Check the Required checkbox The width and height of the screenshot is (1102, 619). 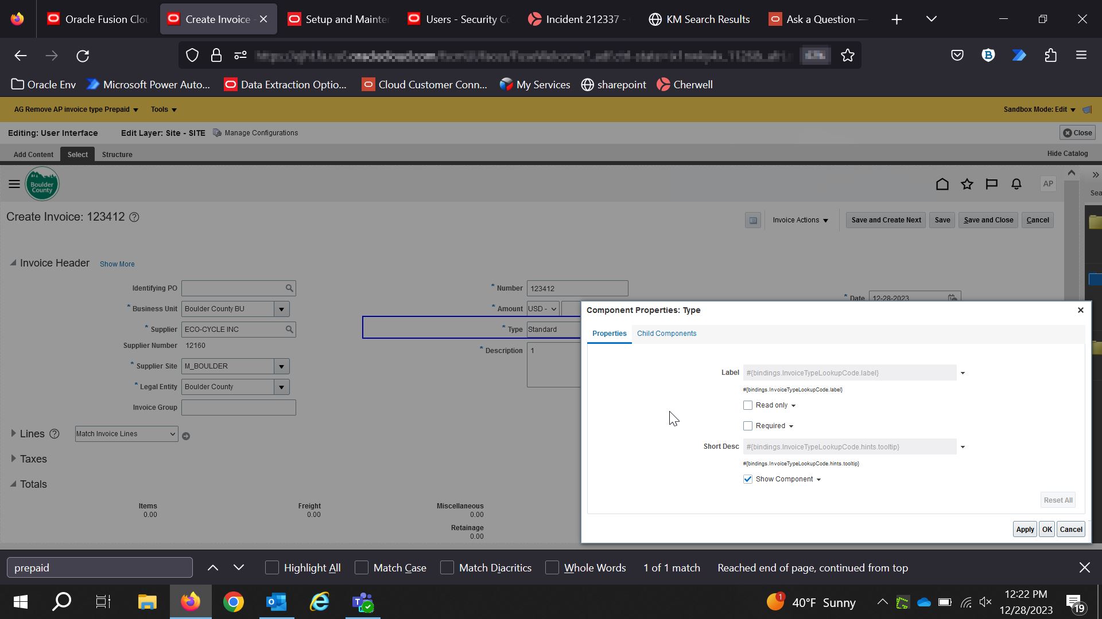(747, 426)
